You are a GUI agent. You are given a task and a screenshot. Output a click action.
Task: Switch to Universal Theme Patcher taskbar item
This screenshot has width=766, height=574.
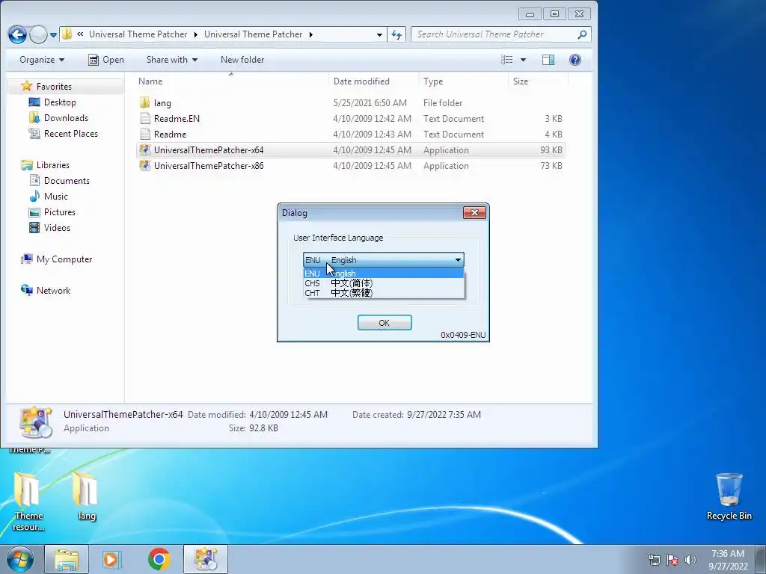click(206, 559)
